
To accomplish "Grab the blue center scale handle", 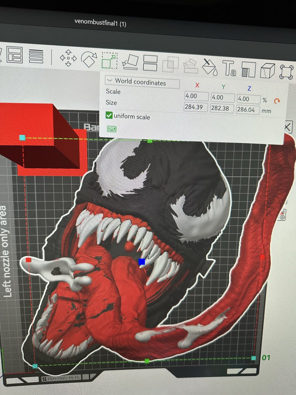I will click(142, 262).
